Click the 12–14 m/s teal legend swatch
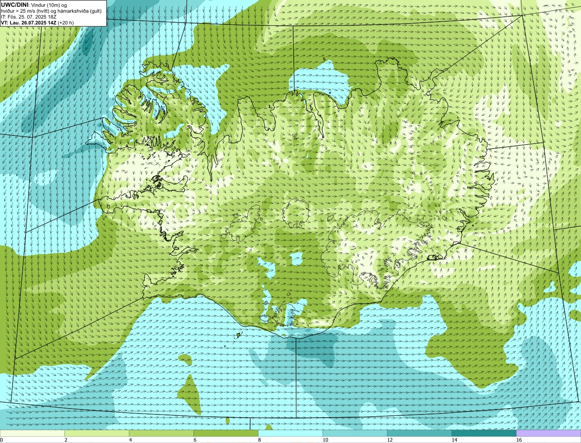Image resolution: width=581 pixels, height=443 pixels. coord(419,433)
